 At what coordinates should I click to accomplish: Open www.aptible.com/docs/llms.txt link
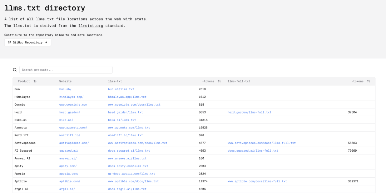pos(133,181)
